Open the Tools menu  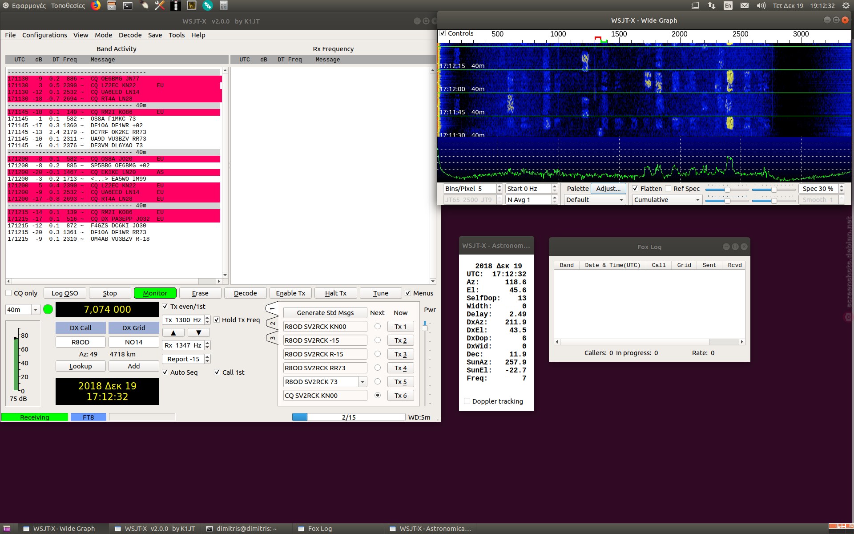pos(176,35)
